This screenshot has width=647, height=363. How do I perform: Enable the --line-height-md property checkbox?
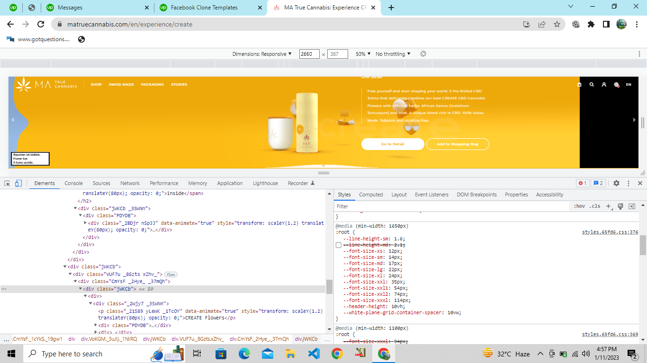339,245
